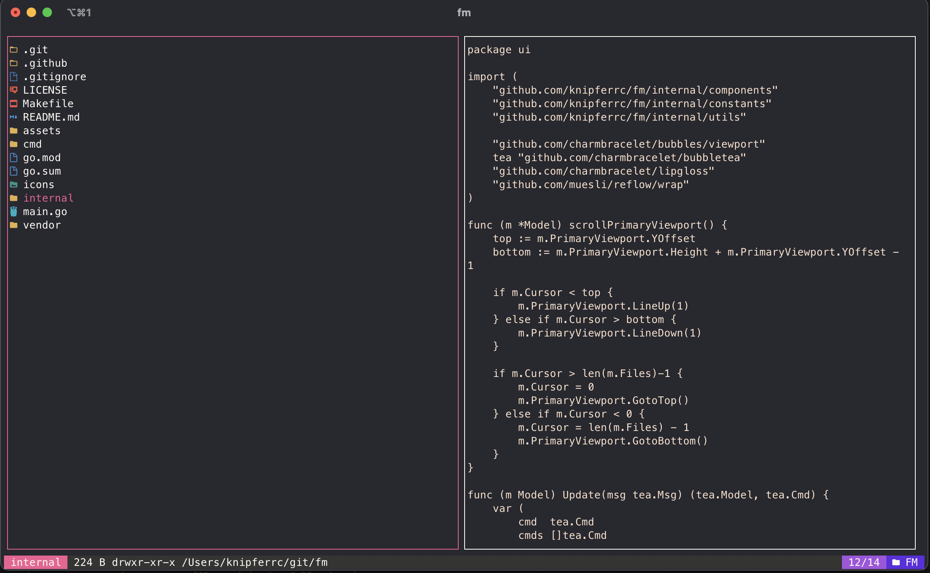
Task: Select the highlighted internal folder name
Action: (48, 198)
